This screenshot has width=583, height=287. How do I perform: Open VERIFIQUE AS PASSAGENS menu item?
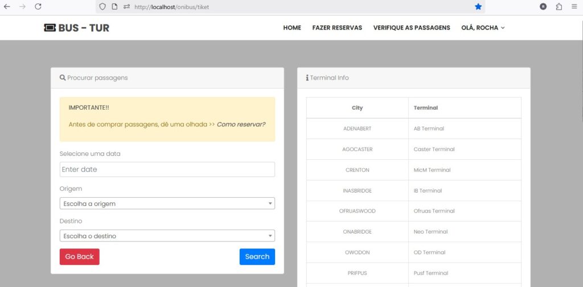tap(412, 28)
